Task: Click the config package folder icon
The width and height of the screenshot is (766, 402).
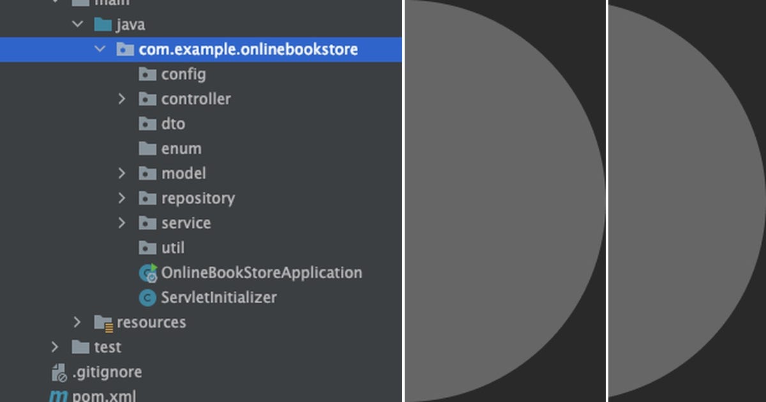Action: click(147, 74)
